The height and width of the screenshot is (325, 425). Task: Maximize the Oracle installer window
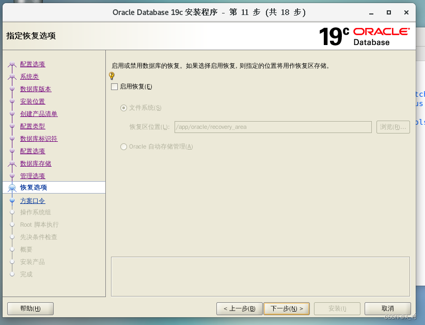coord(389,12)
